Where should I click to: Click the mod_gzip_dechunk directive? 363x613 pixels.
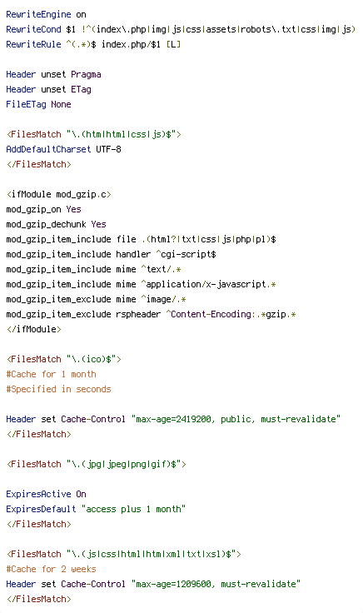(46, 224)
